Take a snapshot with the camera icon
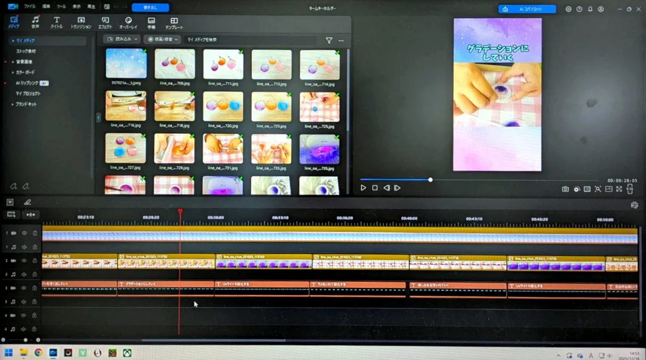Image resolution: width=646 pixels, height=360 pixels. [565, 189]
